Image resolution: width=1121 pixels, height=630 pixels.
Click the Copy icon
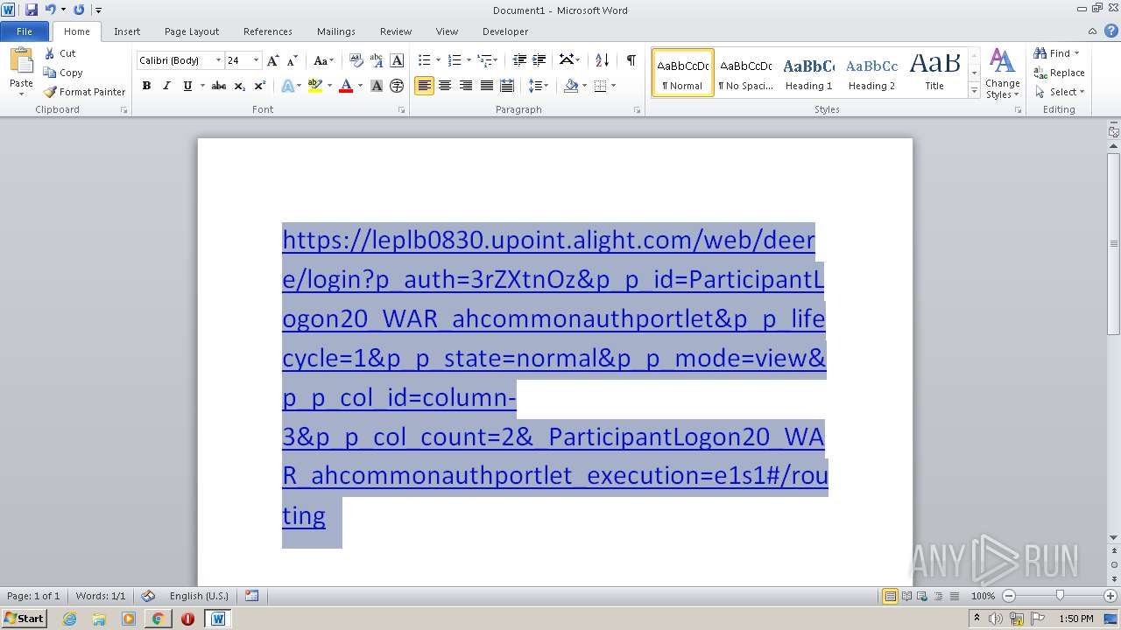[50, 73]
